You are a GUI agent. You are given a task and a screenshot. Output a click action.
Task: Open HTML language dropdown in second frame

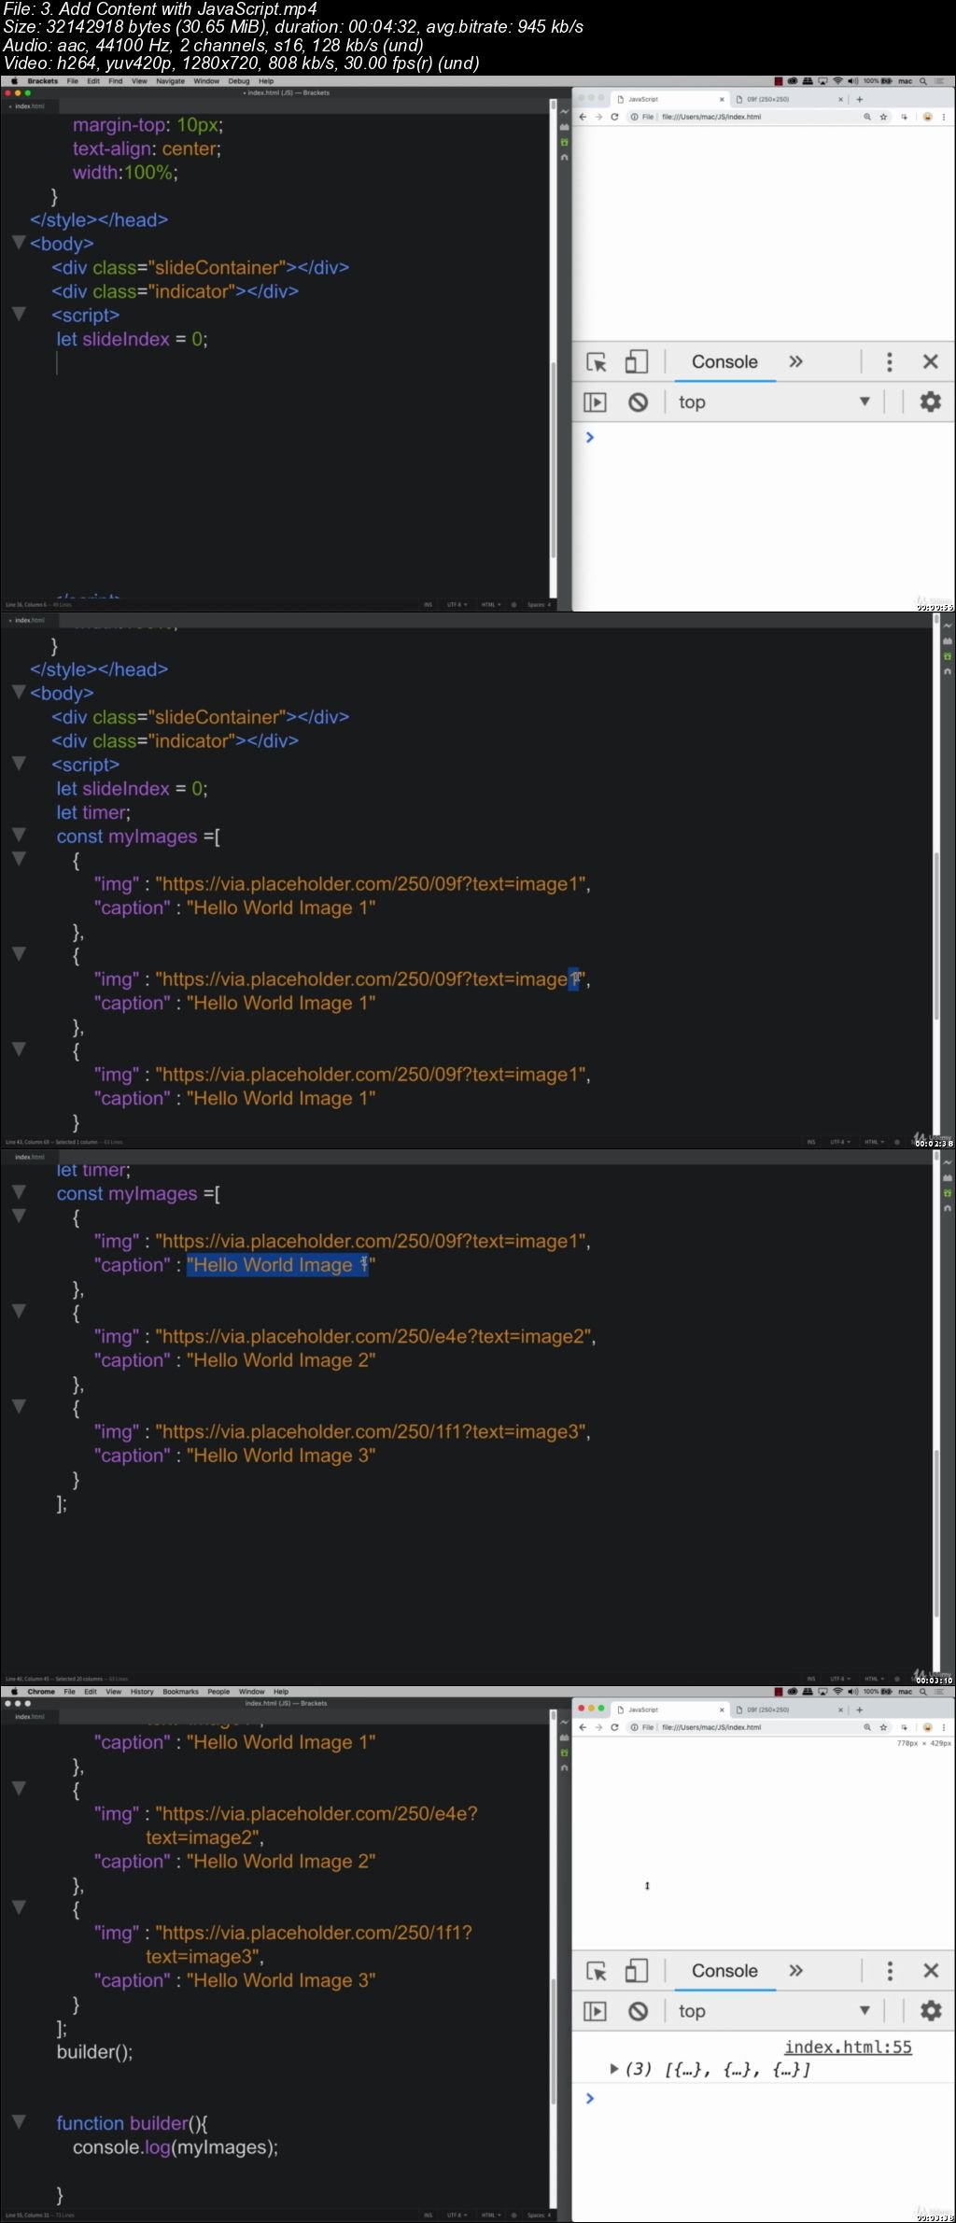[873, 1142]
